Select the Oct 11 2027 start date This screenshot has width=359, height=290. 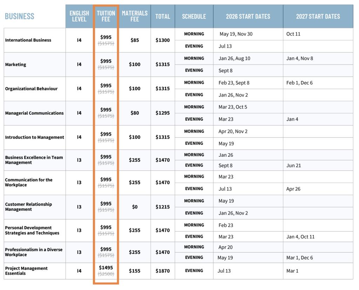click(293, 34)
